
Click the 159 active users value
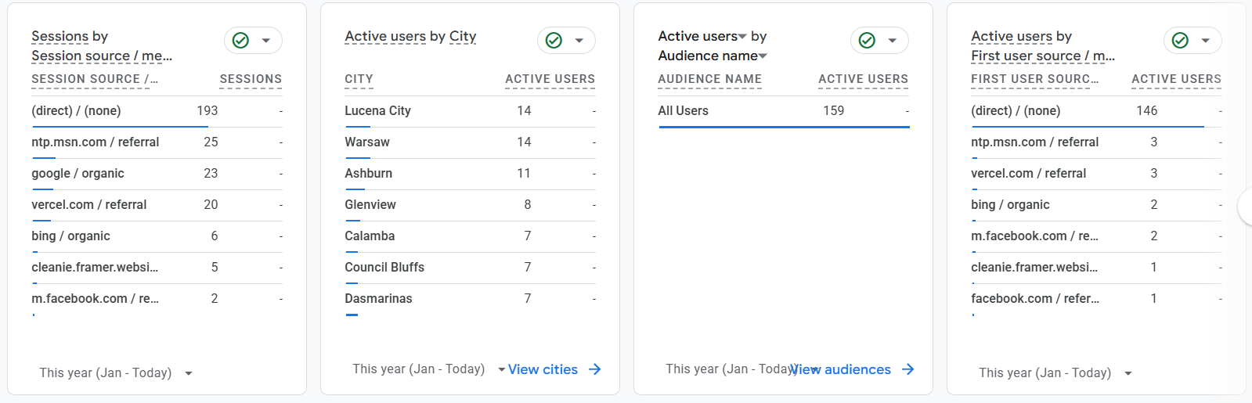point(833,111)
